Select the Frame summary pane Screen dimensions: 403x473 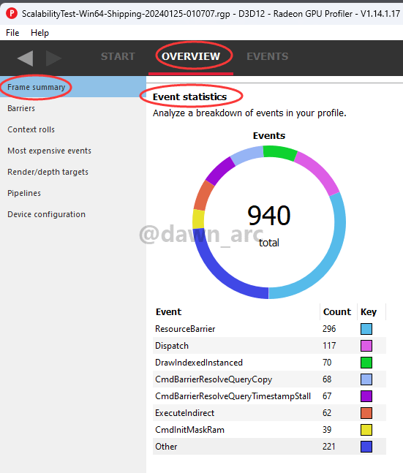coord(73,87)
